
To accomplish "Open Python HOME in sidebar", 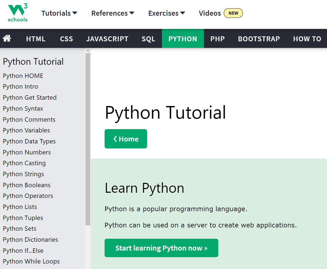I will tap(23, 76).
